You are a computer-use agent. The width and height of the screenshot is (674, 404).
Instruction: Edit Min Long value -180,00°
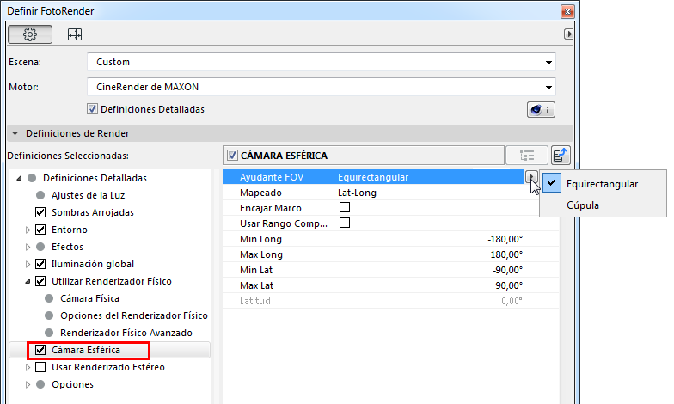click(x=505, y=239)
